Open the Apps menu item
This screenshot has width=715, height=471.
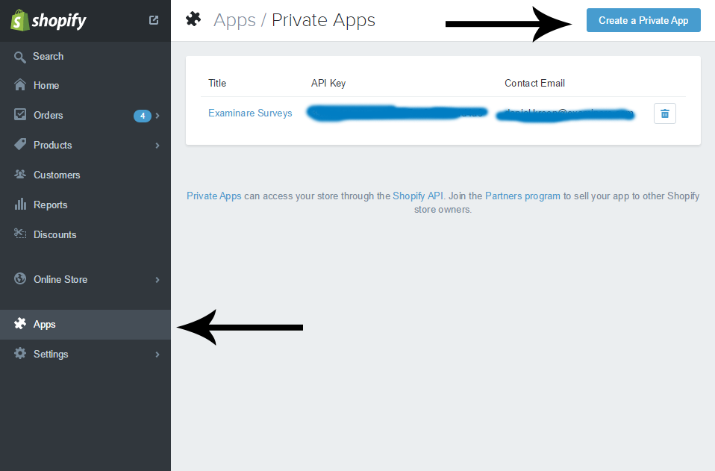click(85, 324)
